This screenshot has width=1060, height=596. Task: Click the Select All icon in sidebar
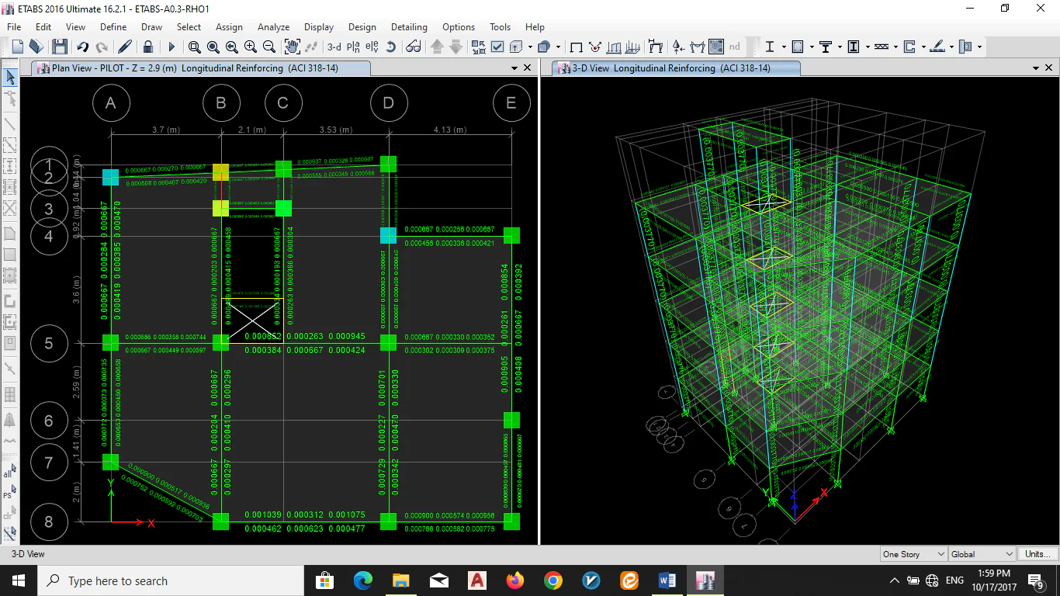coord(9,472)
